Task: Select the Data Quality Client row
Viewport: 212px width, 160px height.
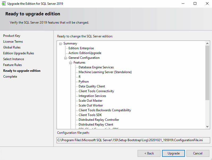Action: coord(92,86)
